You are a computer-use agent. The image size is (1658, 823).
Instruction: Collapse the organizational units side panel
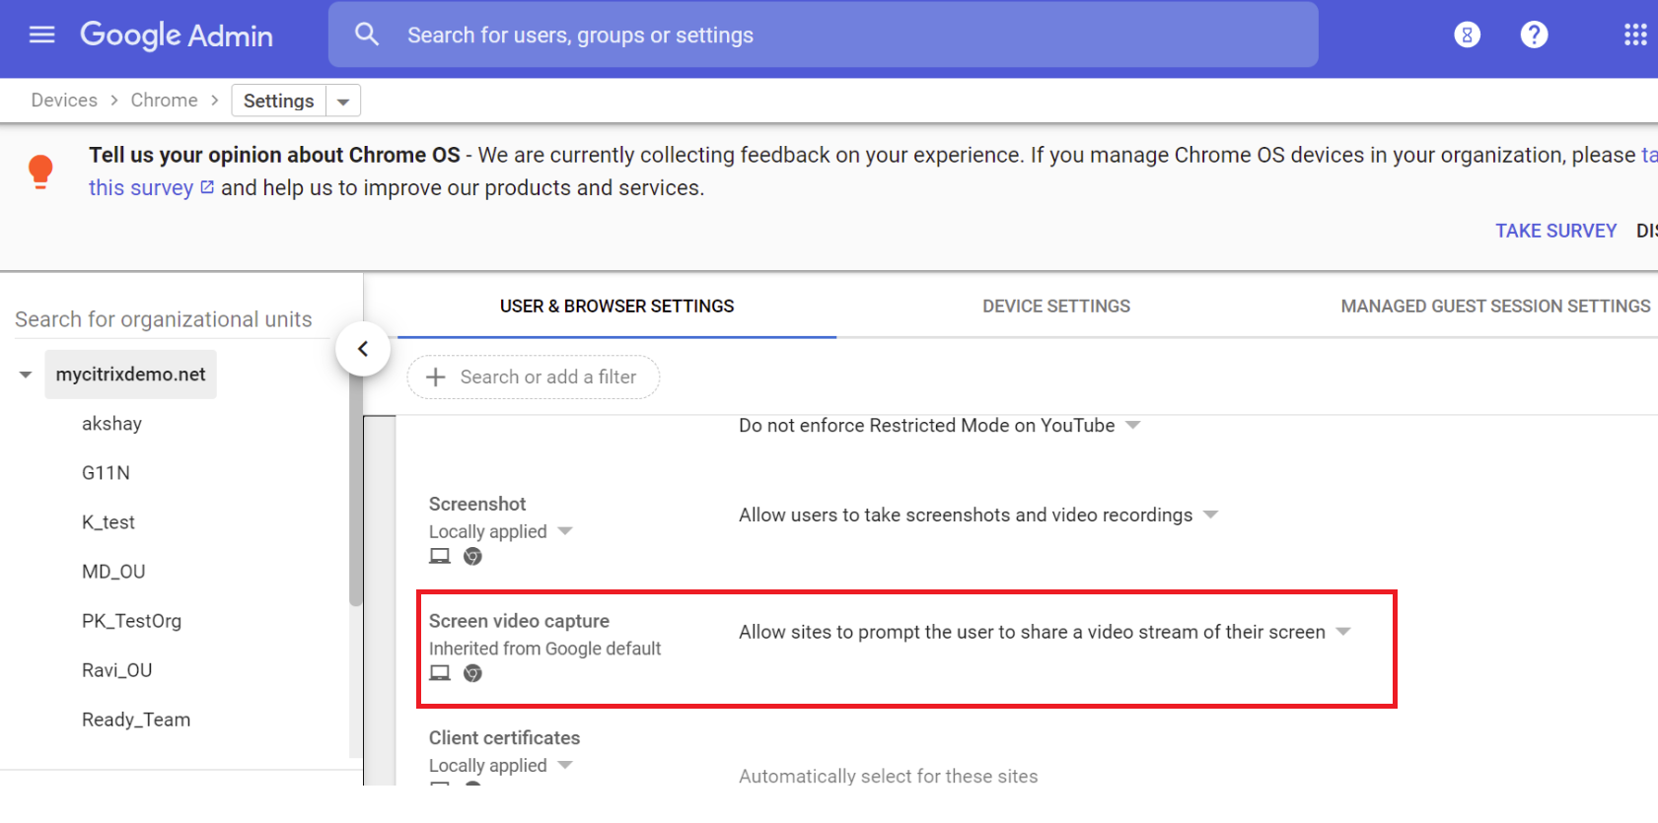point(363,349)
